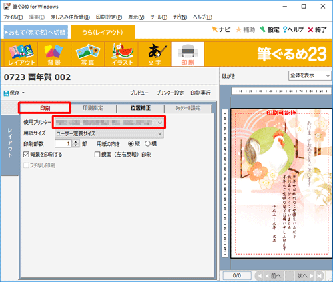This screenshot has width=333, height=282.
Task: Select the 印刷 printer toolbar icon
Action: (x=188, y=55)
